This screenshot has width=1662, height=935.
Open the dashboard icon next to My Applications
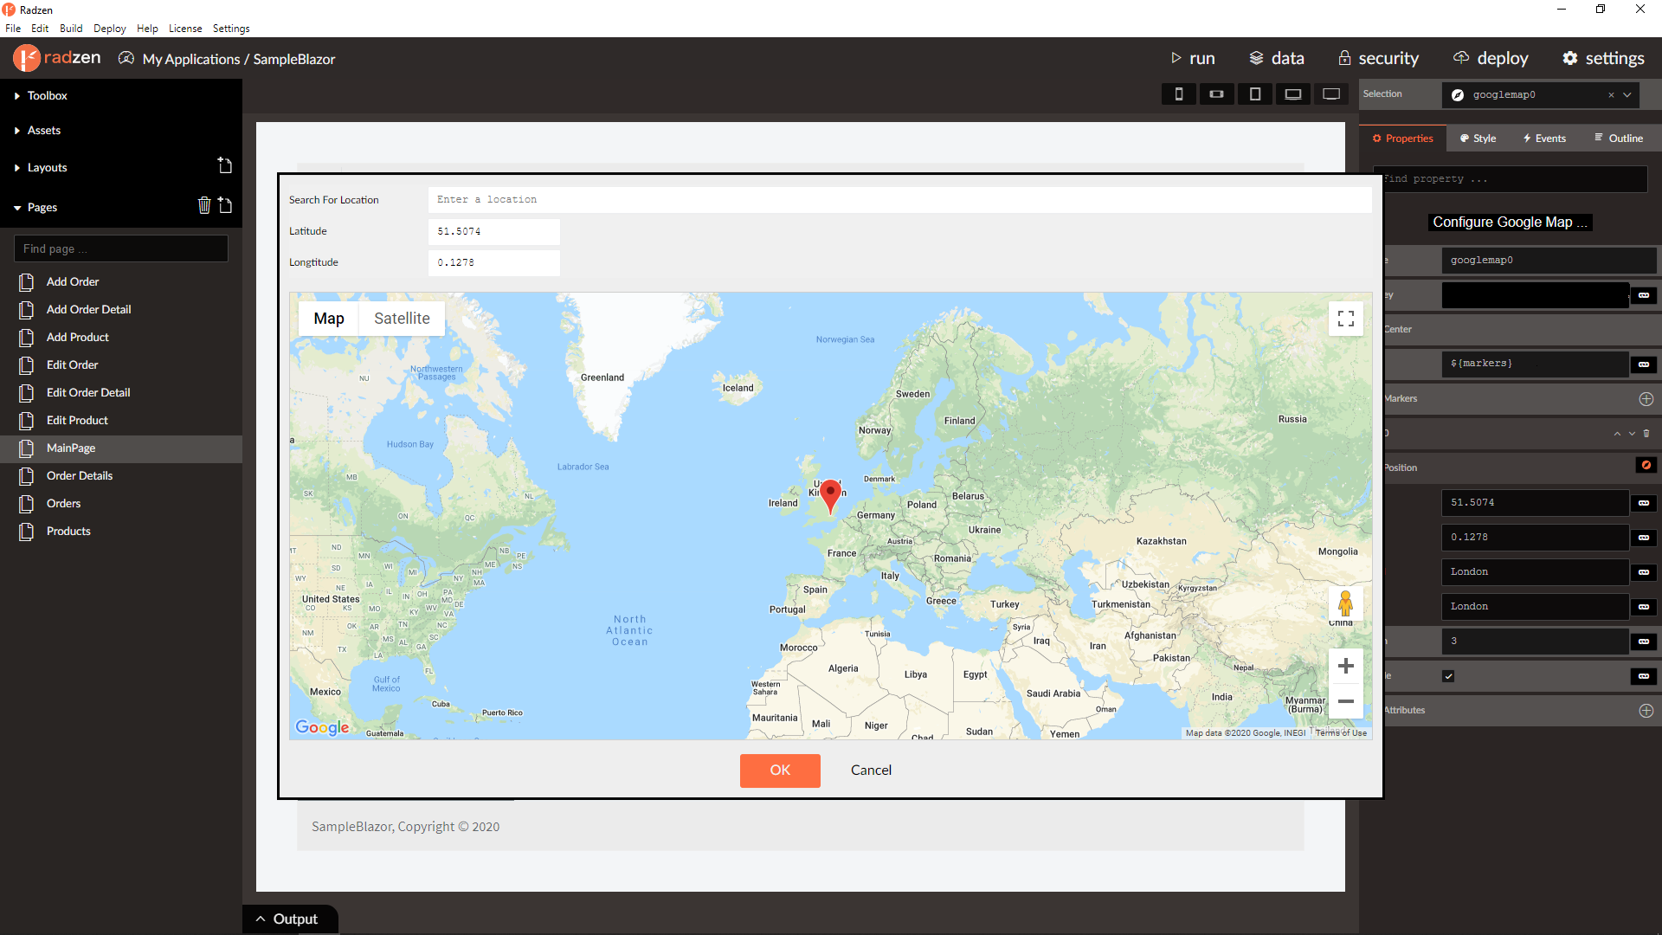pyautogui.click(x=126, y=58)
